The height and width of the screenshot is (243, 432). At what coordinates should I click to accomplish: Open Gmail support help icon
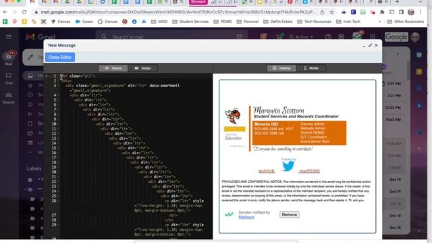(328, 36)
